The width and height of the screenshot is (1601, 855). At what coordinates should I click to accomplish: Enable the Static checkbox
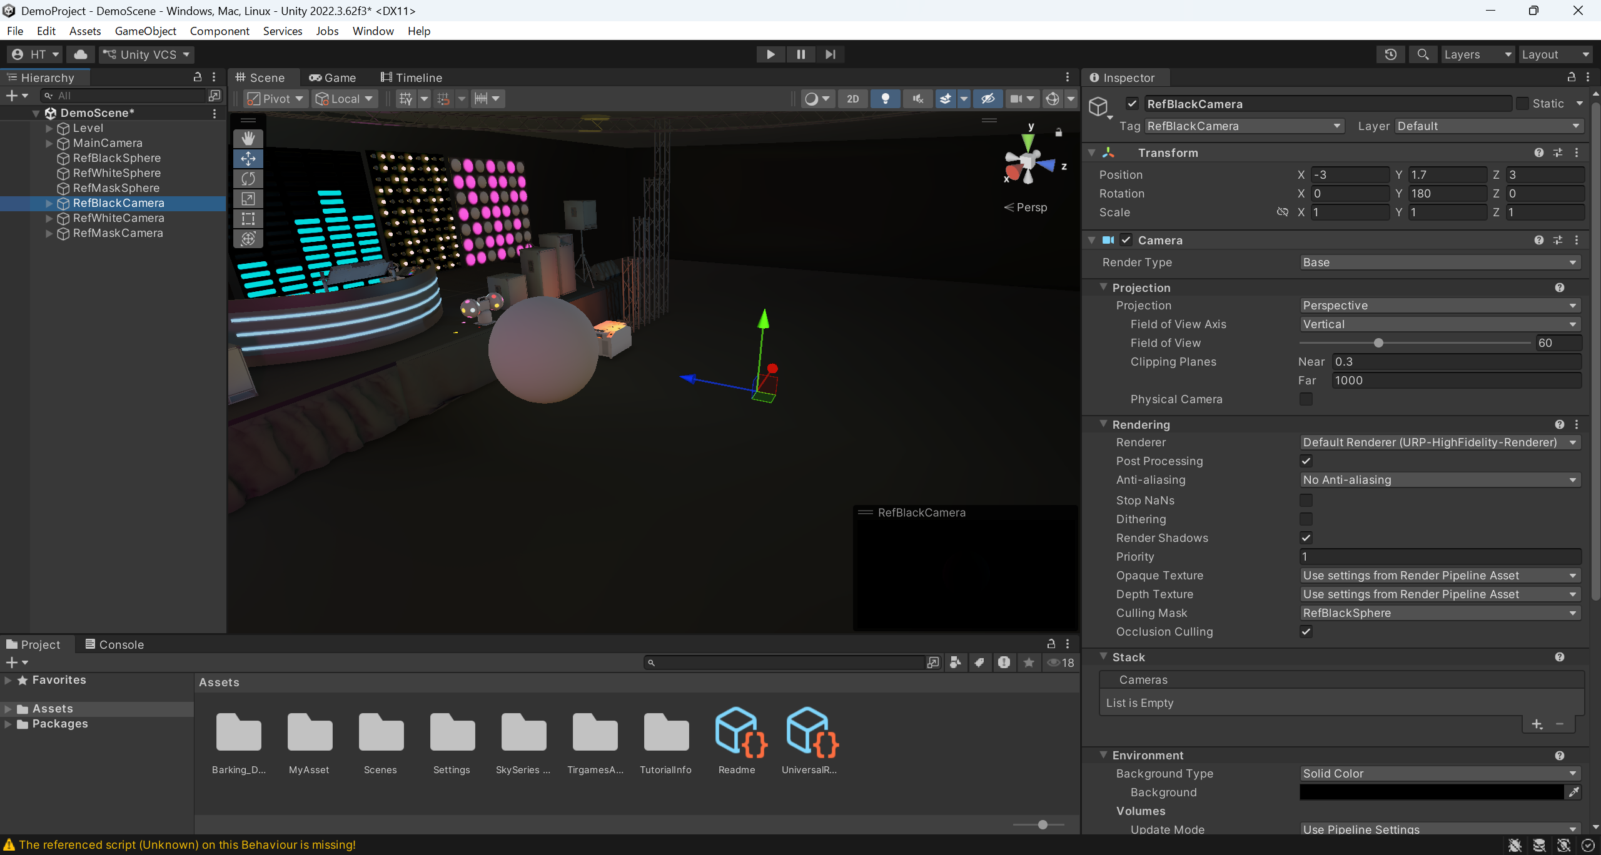[x=1522, y=104]
